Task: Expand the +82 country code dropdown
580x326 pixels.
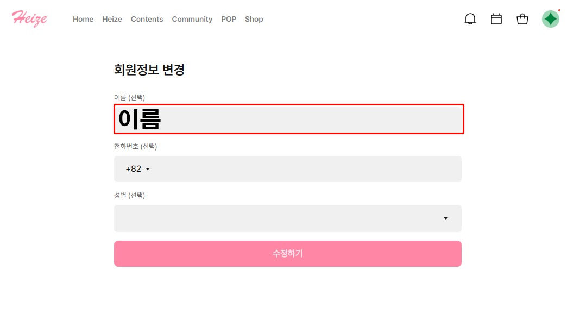Action: (x=138, y=169)
